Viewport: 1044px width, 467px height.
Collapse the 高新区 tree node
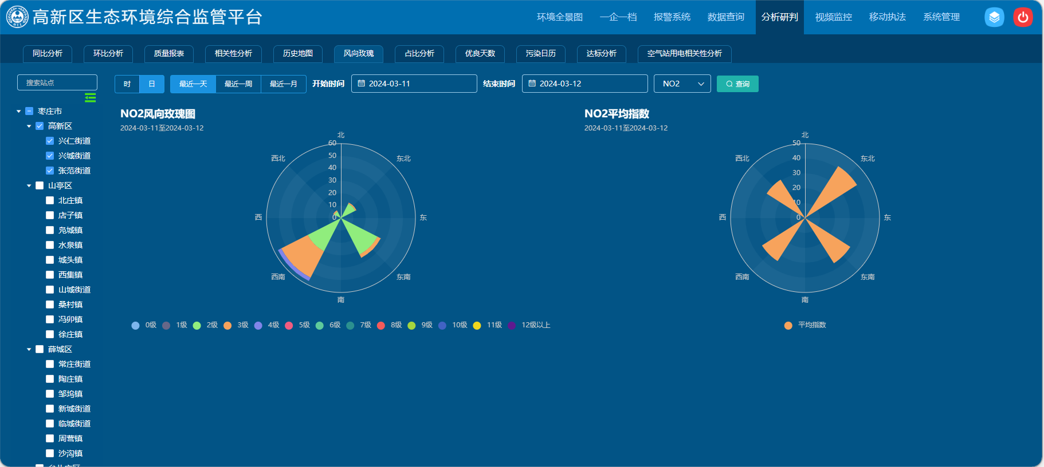pyautogui.click(x=29, y=126)
